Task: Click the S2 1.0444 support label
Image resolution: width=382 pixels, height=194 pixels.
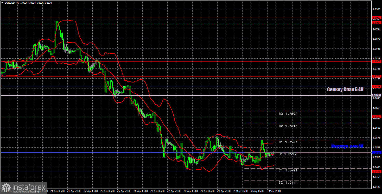Action: pyautogui.click(x=288, y=182)
